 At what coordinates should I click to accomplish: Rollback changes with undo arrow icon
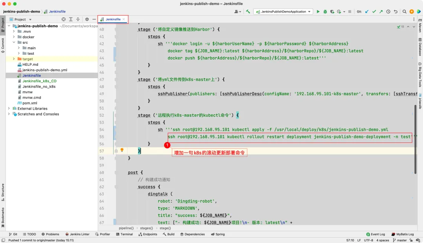(x=396, y=12)
